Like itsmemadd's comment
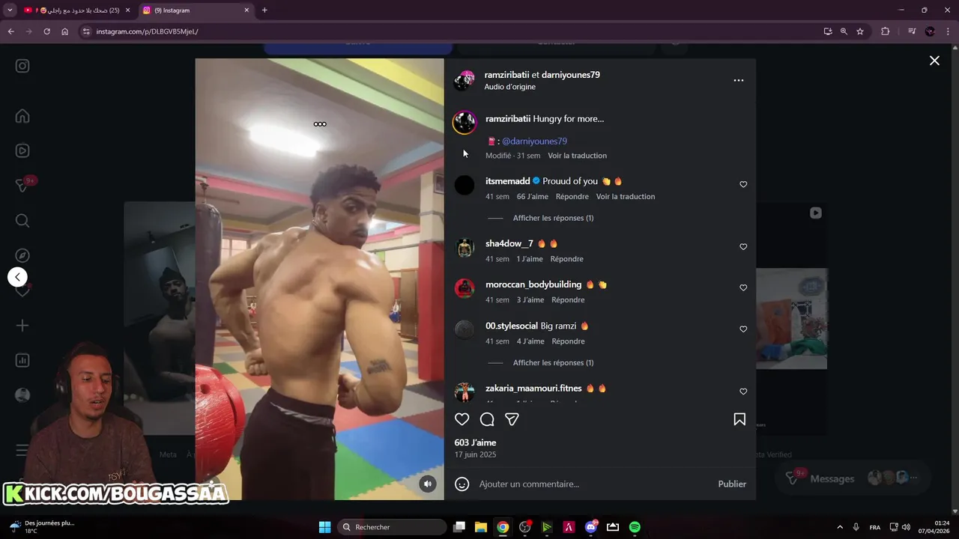This screenshot has width=959, height=539. pos(743,184)
